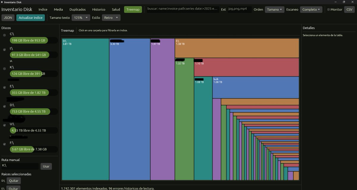357x190 pixels.
Task: Toggle the U:\ disk checkbox
Action: coord(4,125)
